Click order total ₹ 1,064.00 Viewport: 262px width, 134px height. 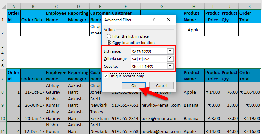pyautogui.click(x=249, y=89)
